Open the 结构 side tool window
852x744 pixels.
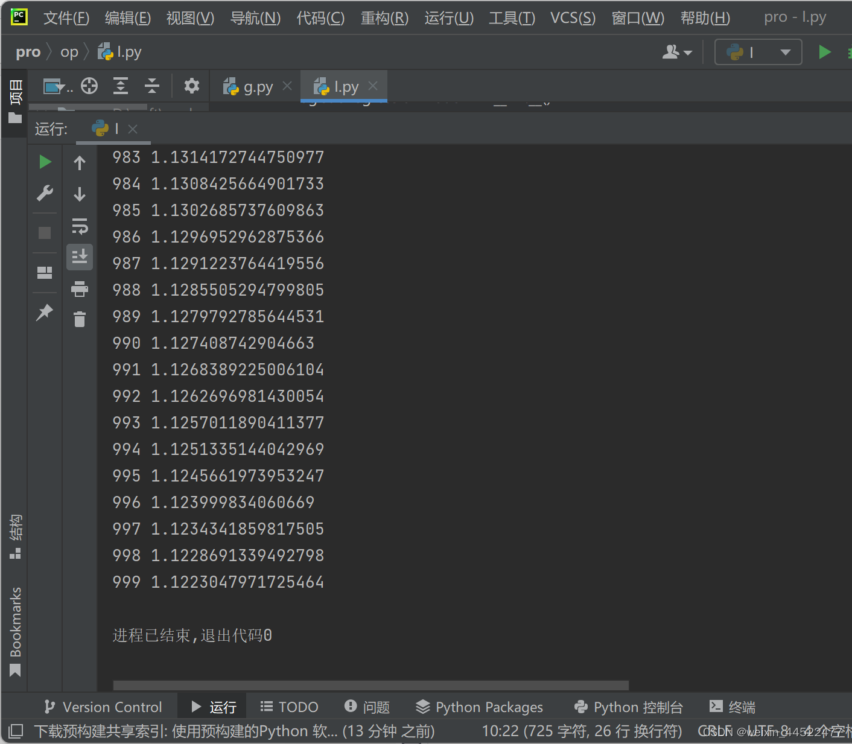[x=16, y=536]
